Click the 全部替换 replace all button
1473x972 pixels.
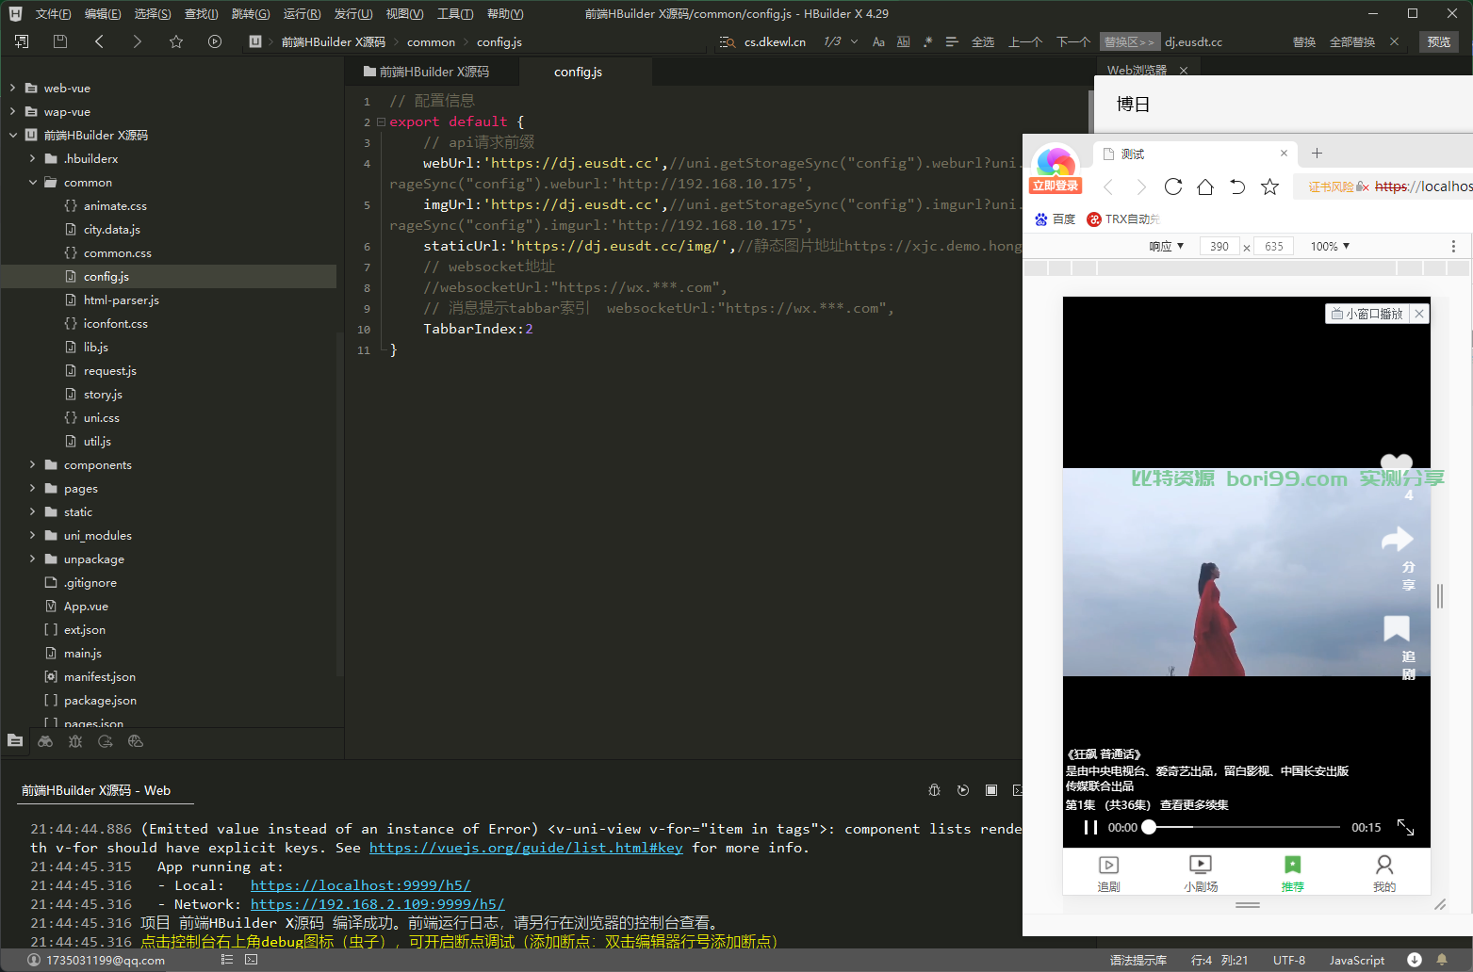(x=1352, y=41)
